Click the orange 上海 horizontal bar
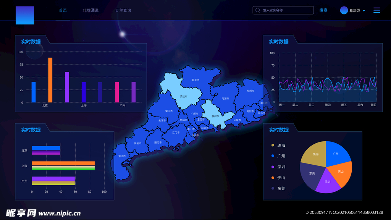The width and height of the screenshot is (391, 220). [63, 163]
